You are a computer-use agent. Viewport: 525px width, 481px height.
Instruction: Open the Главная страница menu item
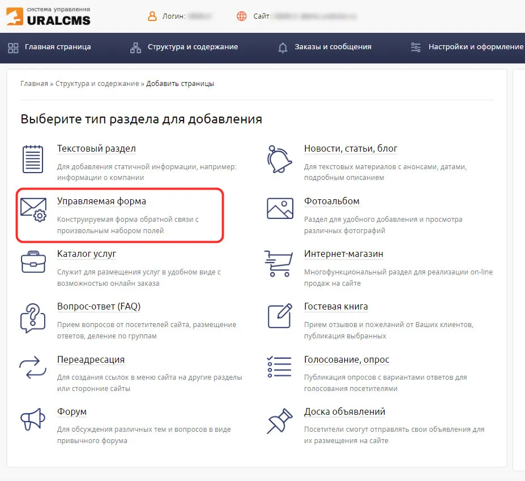pyautogui.click(x=49, y=47)
